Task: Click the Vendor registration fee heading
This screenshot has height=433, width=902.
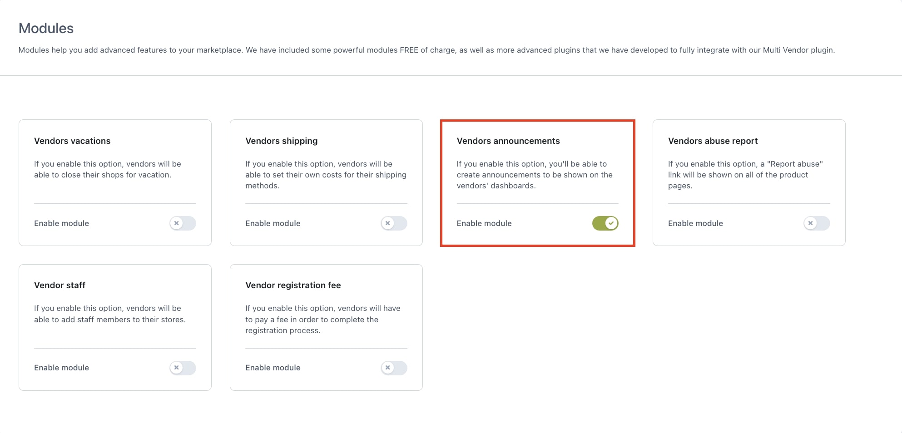Action: click(293, 285)
